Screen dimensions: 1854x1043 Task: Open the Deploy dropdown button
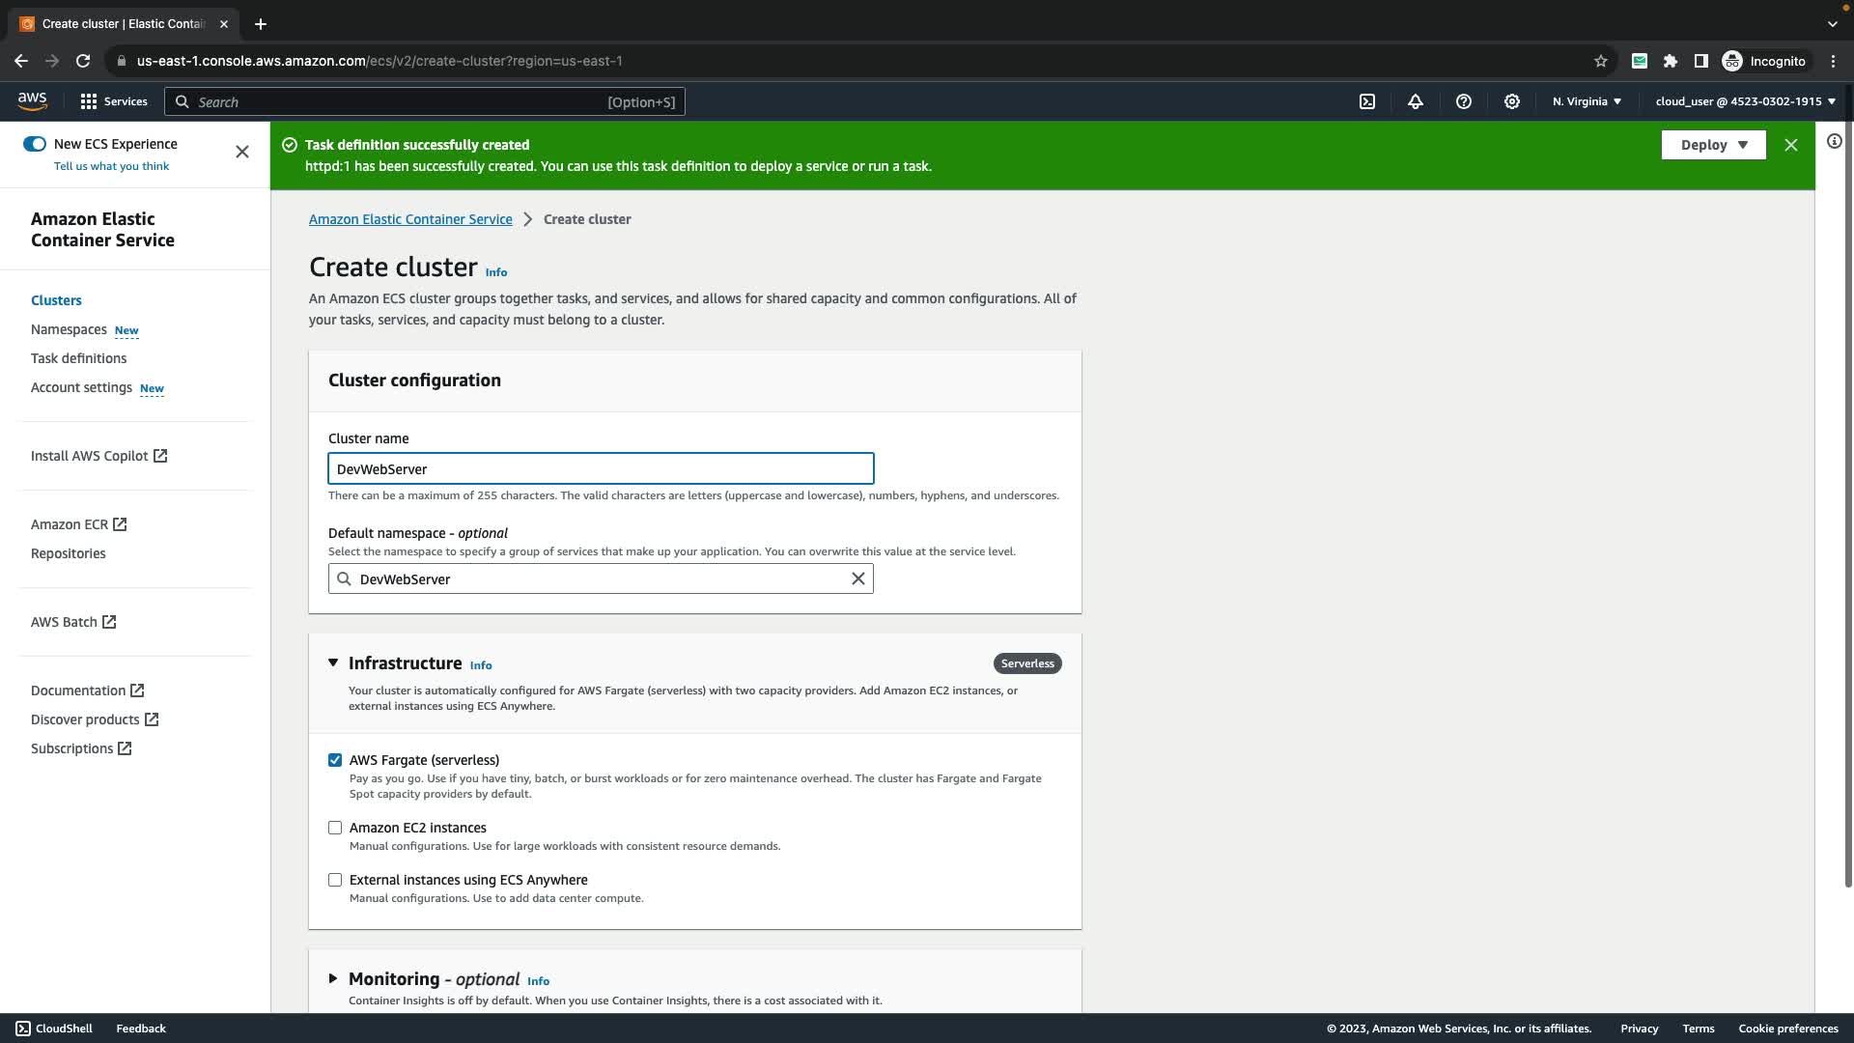point(1713,145)
